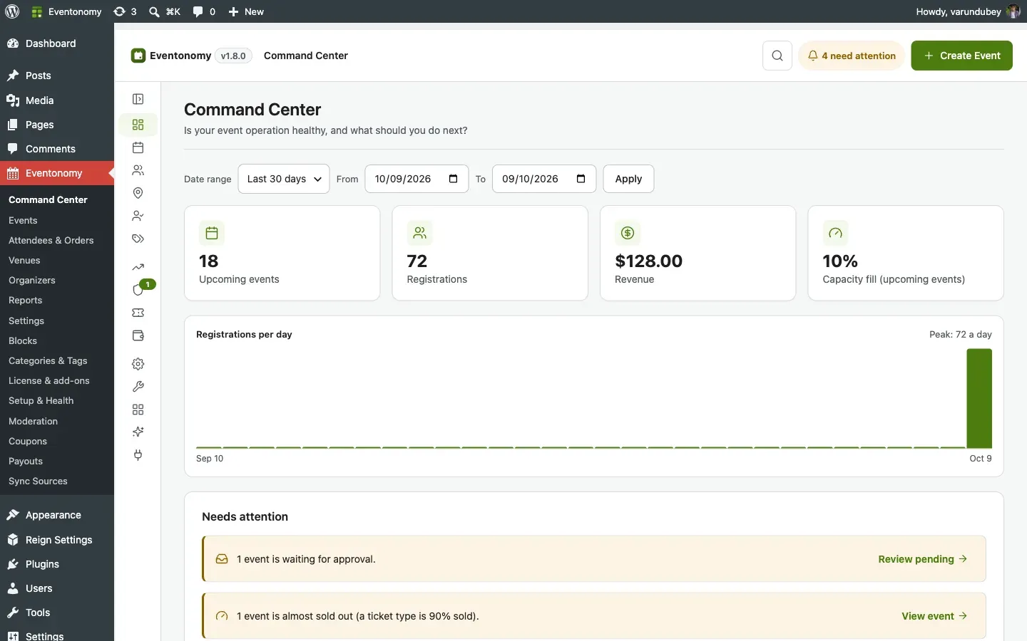The height and width of the screenshot is (641, 1027).
Task: Open Categories & Tags in the Eventonomy submenu
Action: [48, 361]
